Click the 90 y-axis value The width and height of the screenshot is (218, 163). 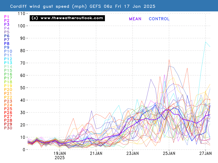pos(23,38)
